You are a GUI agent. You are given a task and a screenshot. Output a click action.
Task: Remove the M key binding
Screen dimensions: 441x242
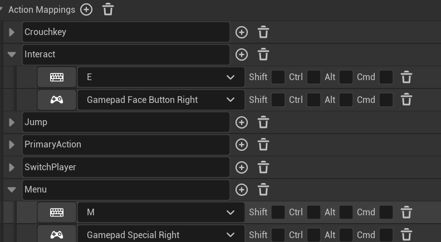pos(406,212)
